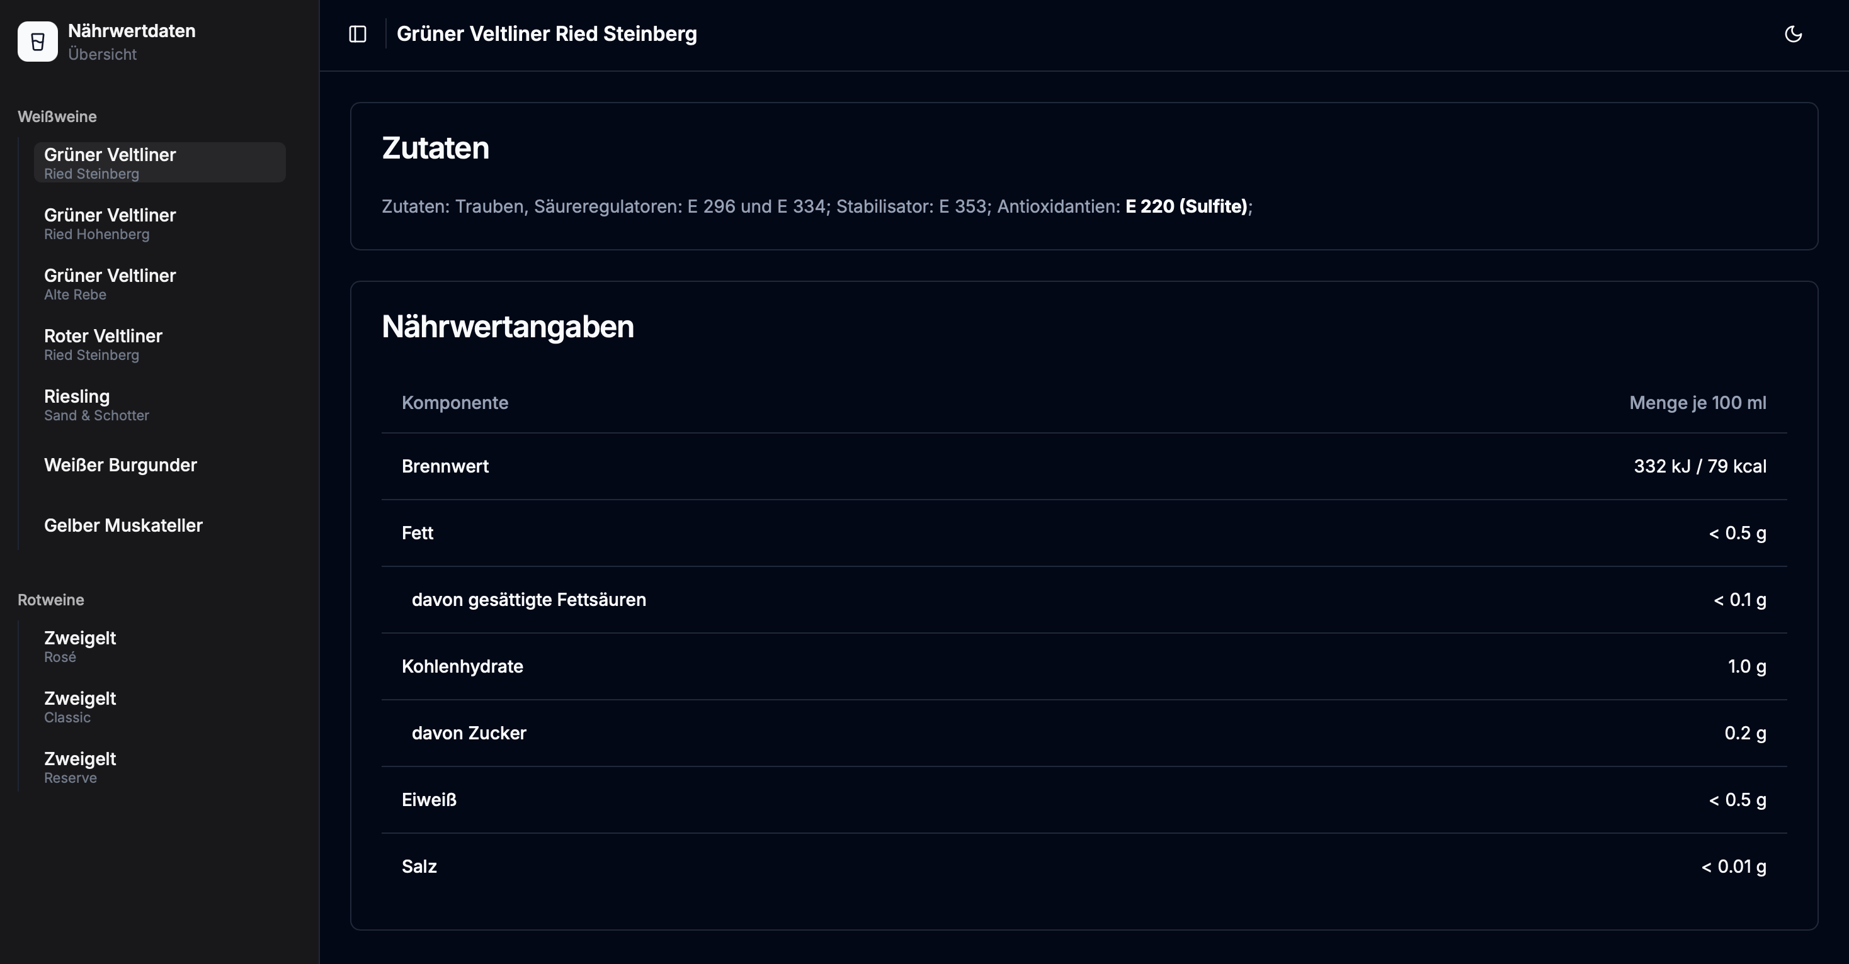1849x964 pixels.
Task: Click the Nährwertdaten wine glass logo
Action: pyautogui.click(x=37, y=42)
